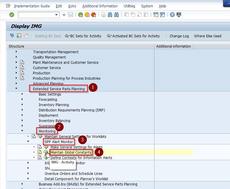Screen dimensions: 230x189
Task: Click the position-on-entry icon in IMG toolbar
Action: [x=19, y=36]
